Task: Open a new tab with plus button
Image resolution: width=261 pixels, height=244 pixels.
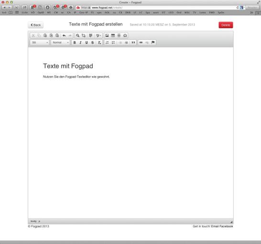Action: pos(258,12)
